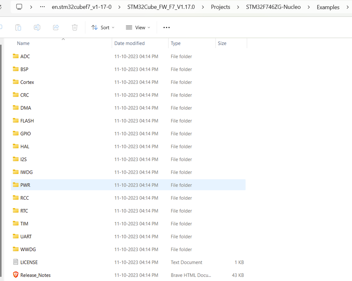Go to STM32Cube_FW_F7_V1.17.0 breadcrumb folder
This screenshot has height=281, width=352.
(161, 7)
